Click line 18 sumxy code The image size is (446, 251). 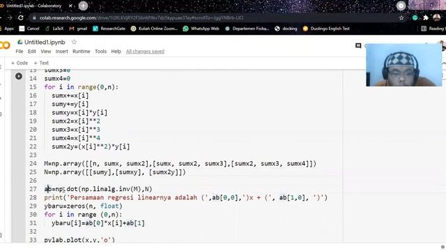pos(79,113)
